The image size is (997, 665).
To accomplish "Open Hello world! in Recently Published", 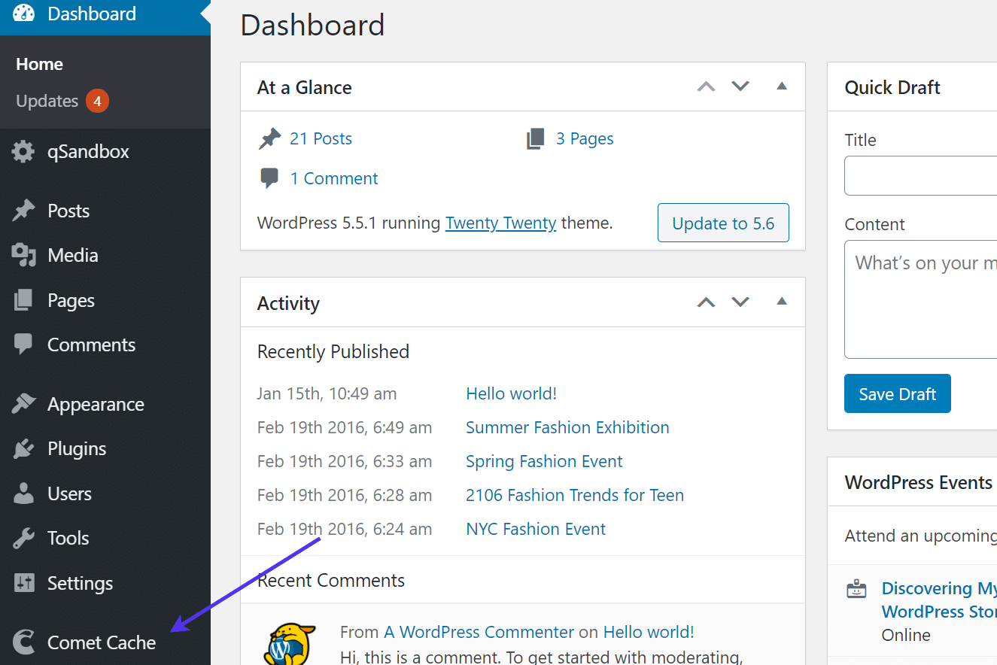I will (512, 393).
